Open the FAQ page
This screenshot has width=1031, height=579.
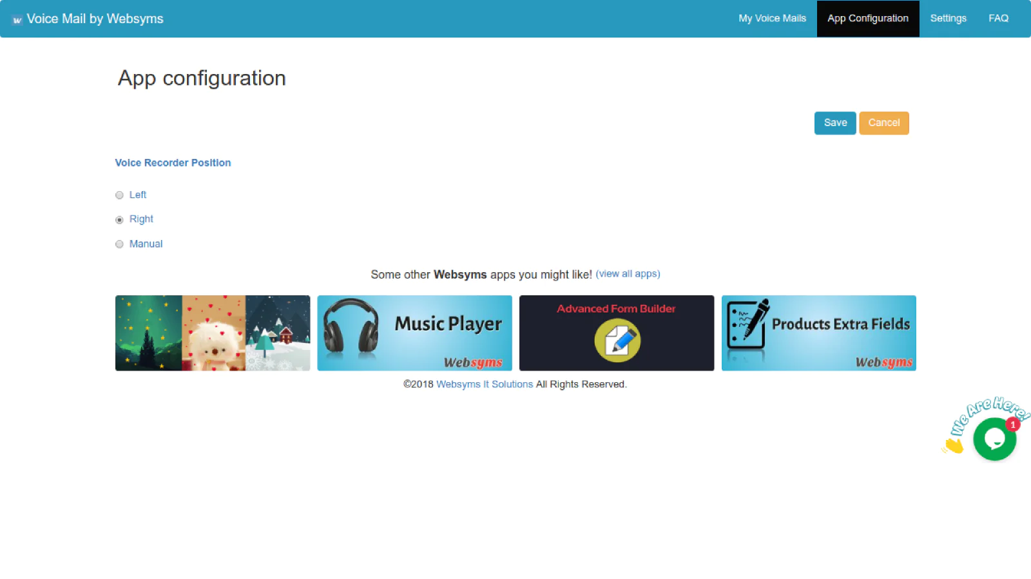tap(998, 19)
